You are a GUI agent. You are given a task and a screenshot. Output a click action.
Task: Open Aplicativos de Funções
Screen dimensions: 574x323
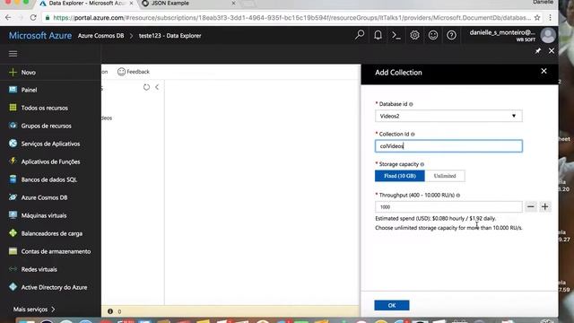(x=50, y=161)
